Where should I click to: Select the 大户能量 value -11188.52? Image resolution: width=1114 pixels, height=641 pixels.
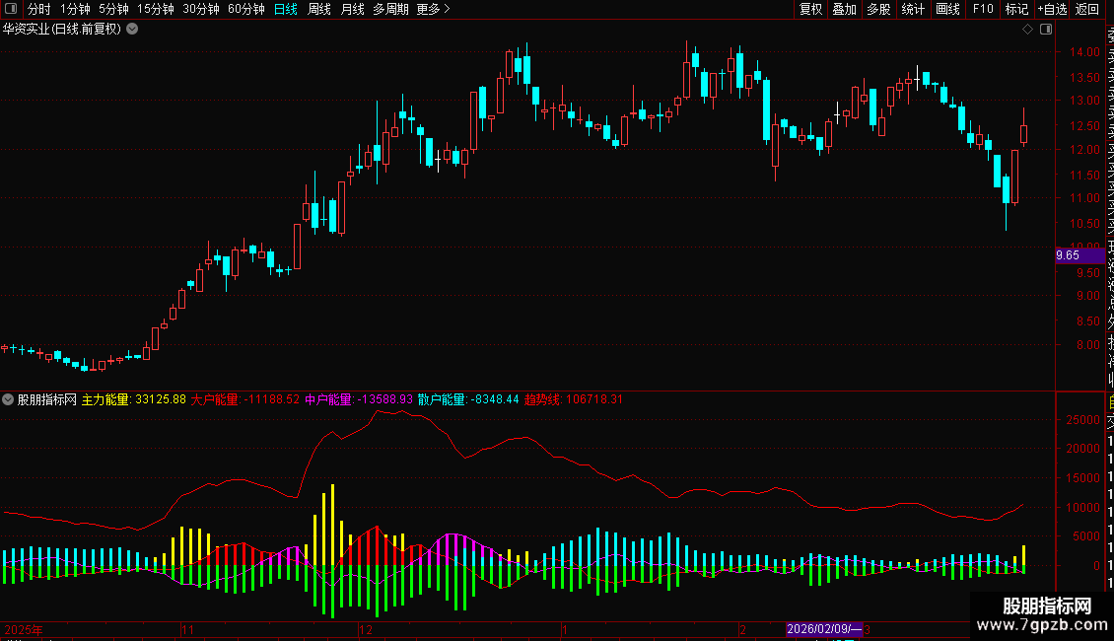(272, 399)
